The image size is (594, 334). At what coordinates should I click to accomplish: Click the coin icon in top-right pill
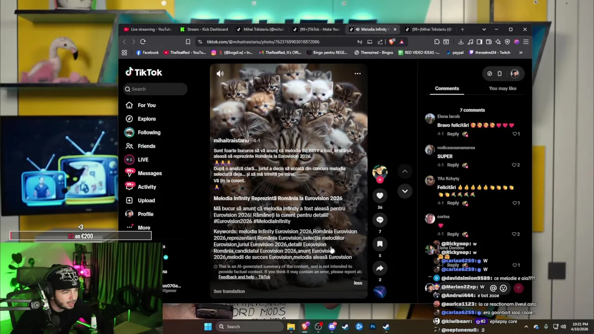(490, 73)
